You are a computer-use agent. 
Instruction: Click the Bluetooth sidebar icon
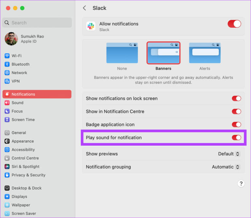click(7, 64)
